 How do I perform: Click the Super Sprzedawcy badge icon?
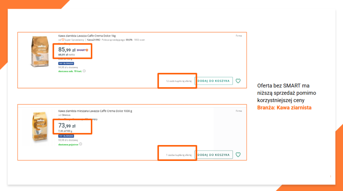click(63, 40)
